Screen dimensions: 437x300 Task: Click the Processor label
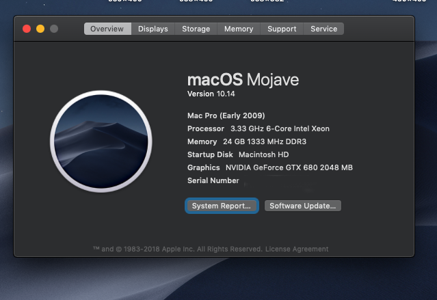point(206,128)
